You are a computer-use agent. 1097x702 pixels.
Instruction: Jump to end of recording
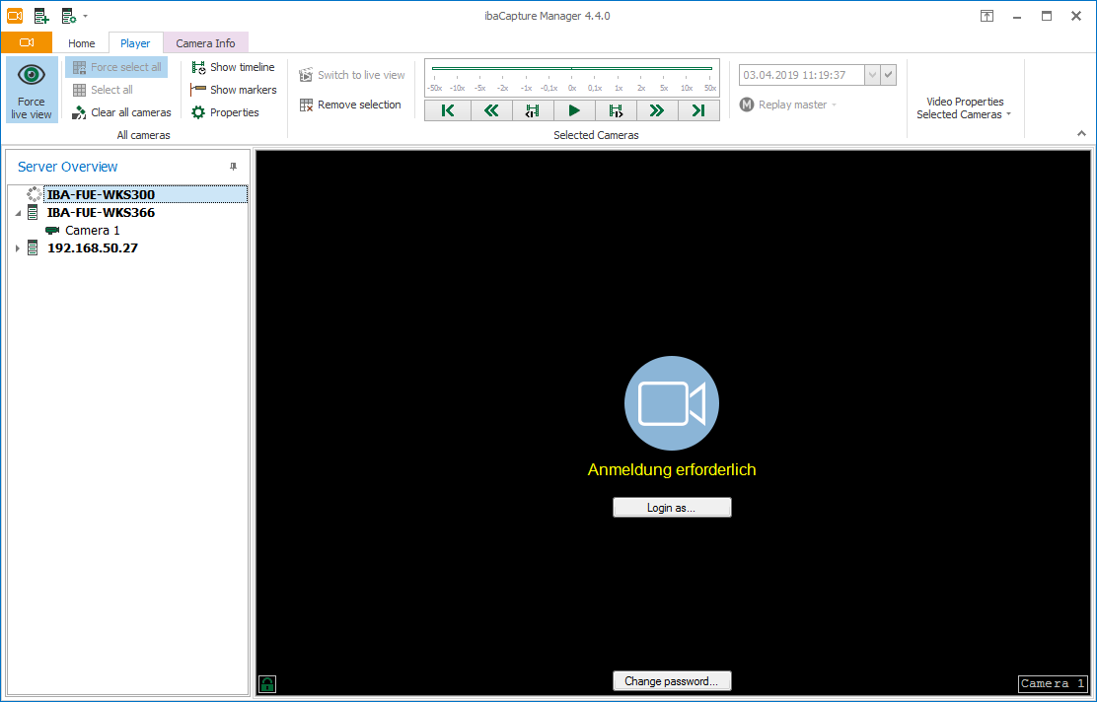(698, 110)
